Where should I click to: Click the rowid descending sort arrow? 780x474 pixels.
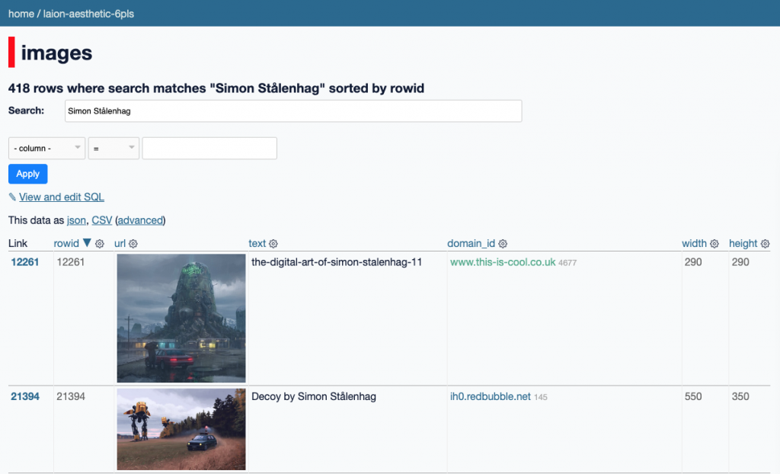pos(87,243)
